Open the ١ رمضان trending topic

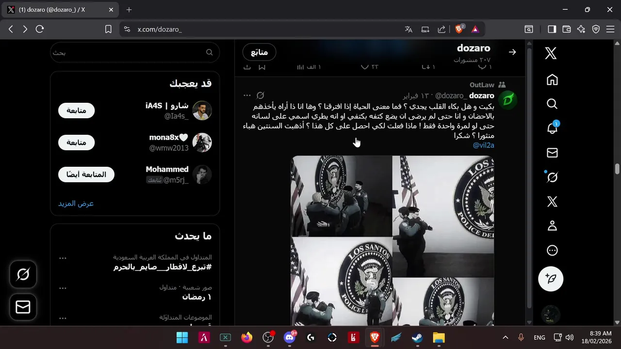tap(197, 297)
